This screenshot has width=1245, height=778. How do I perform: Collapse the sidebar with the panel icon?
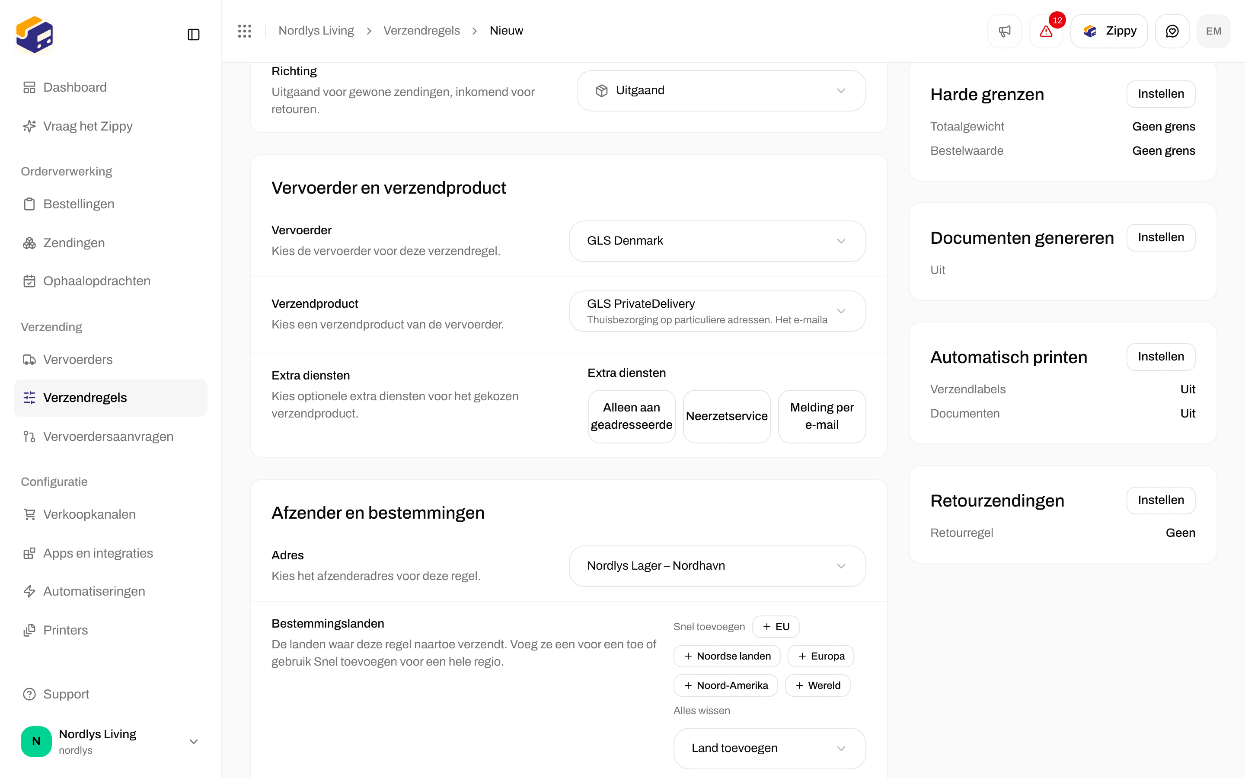[x=193, y=35]
